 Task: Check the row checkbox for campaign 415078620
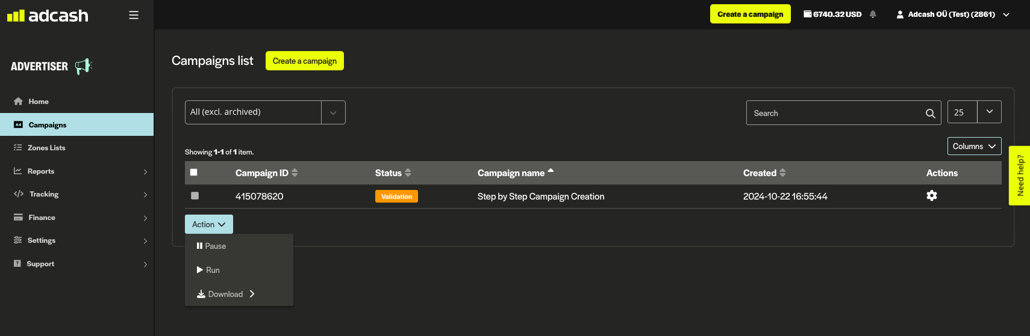pos(195,196)
